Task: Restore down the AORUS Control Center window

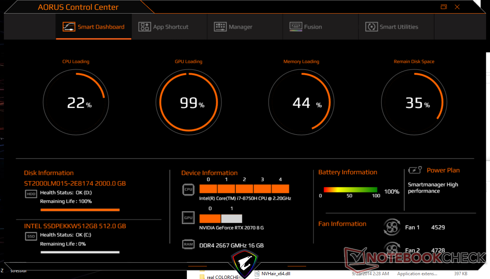Action: click(444, 7)
